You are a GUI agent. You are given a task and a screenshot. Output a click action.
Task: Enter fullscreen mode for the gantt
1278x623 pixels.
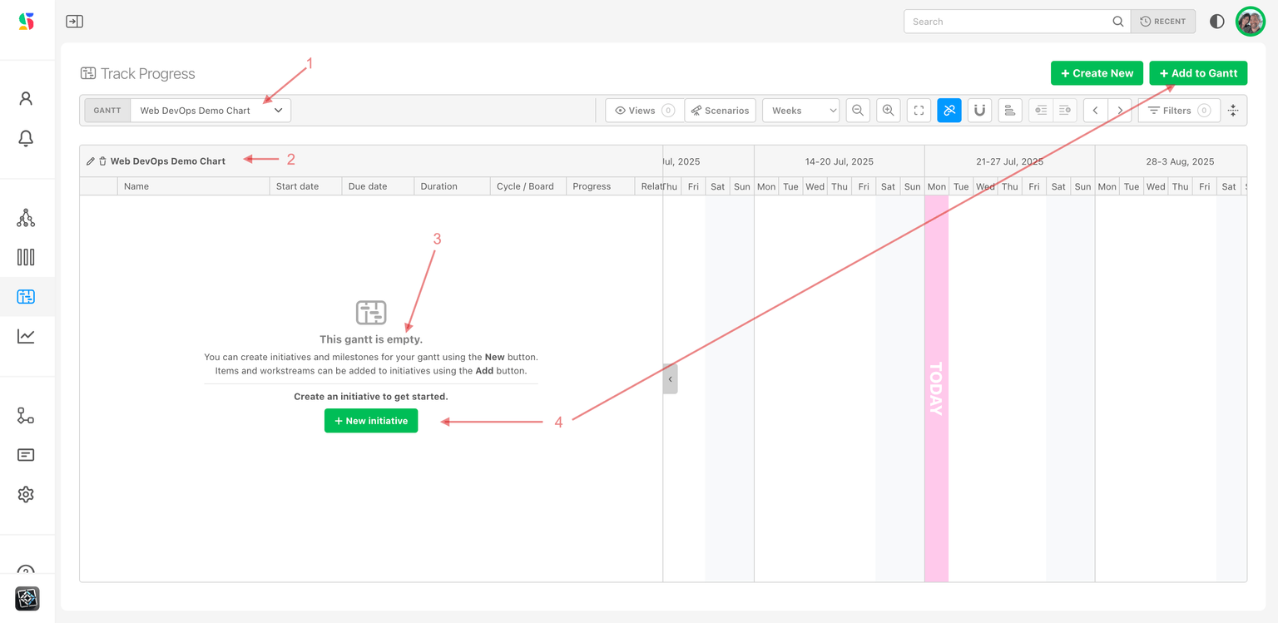[x=919, y=111]
